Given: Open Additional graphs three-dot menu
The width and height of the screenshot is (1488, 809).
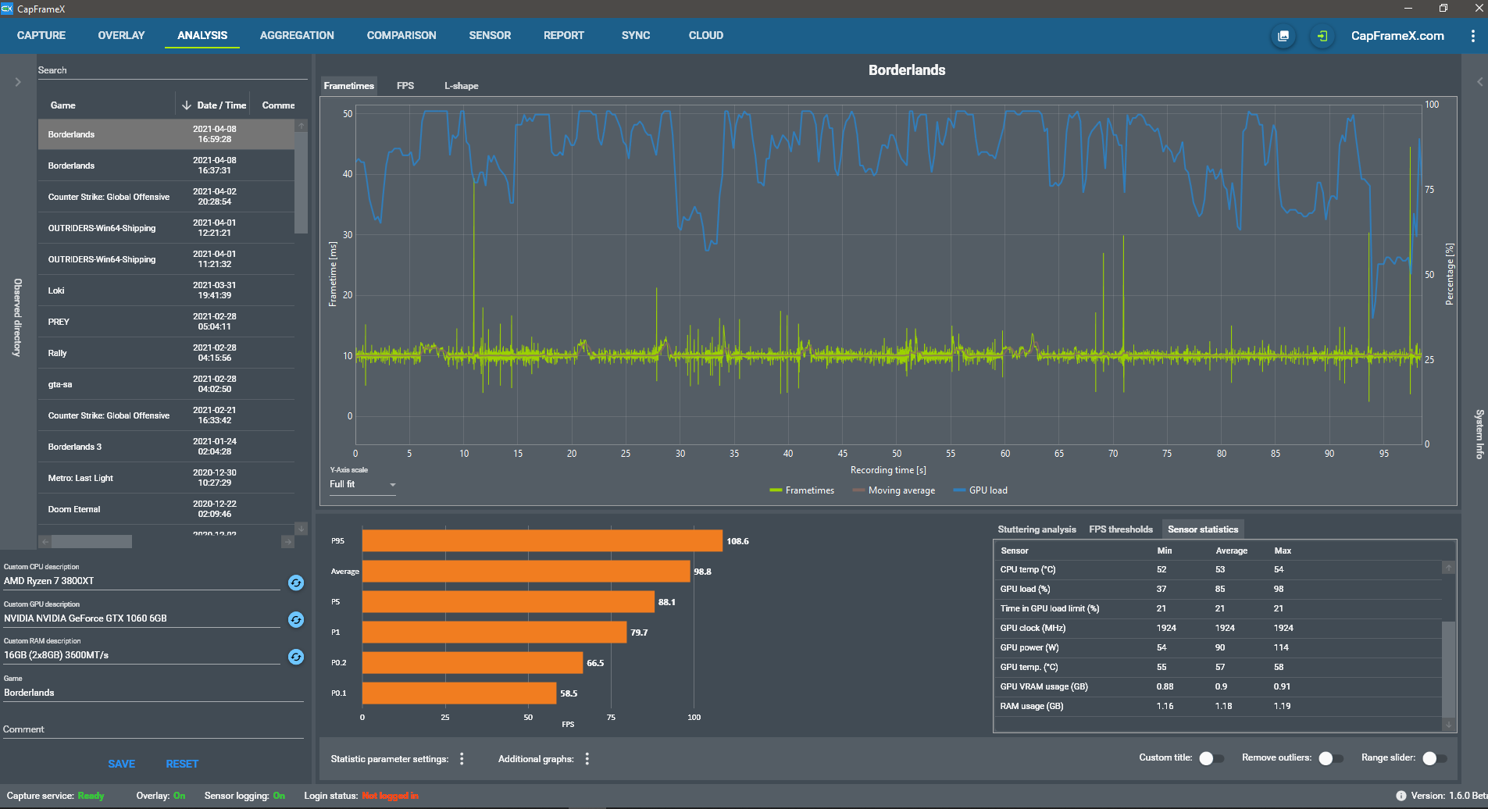Looking at the screenshot, I should [x=587, y=759].
